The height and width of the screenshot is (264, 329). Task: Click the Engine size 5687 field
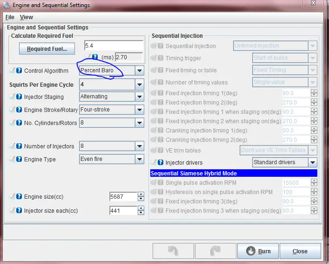click(x=124, y=196)
